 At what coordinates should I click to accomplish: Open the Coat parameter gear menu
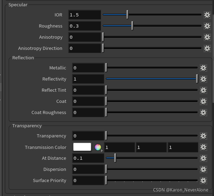[x=204, y=101]
